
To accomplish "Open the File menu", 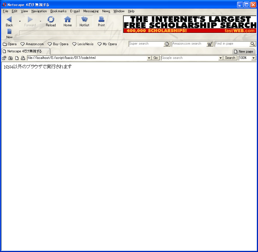I will click(x=5, y=11).
